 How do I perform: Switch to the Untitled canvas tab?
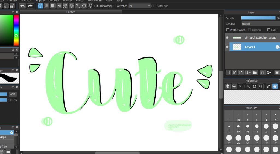[71, 12]
